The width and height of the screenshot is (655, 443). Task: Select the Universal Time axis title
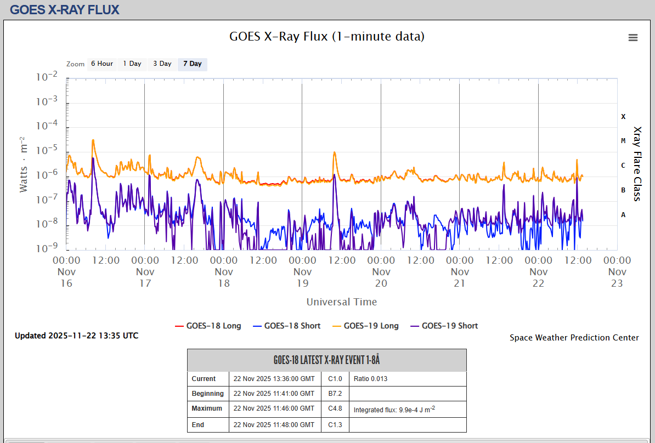(x=341, y=302)
